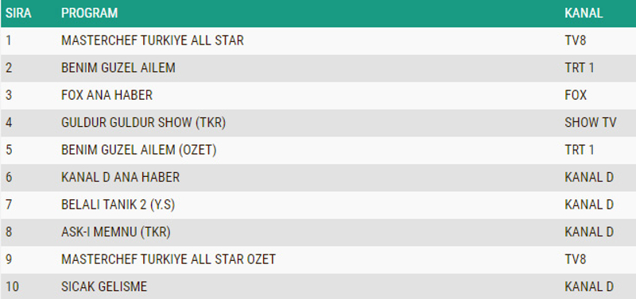Screen dimensions: 636x299
Task: Click TV8 channel in first row
Action: tap(575, 40)
